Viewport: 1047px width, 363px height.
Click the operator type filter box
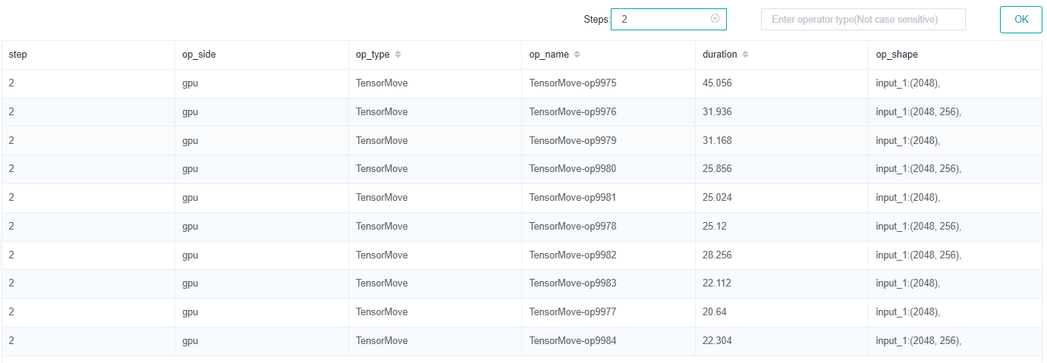(x=863, y=19)
